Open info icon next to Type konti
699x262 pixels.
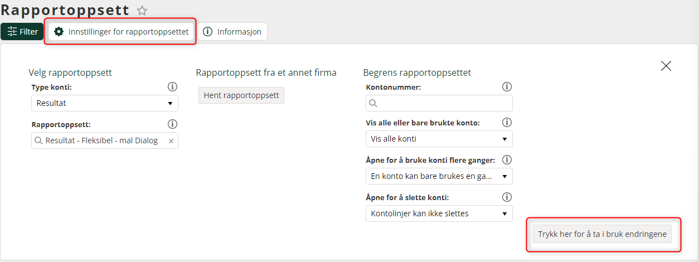coord(173,87)
